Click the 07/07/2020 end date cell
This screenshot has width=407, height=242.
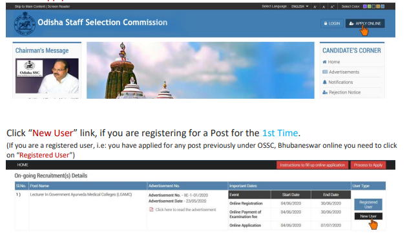[331, 225]
